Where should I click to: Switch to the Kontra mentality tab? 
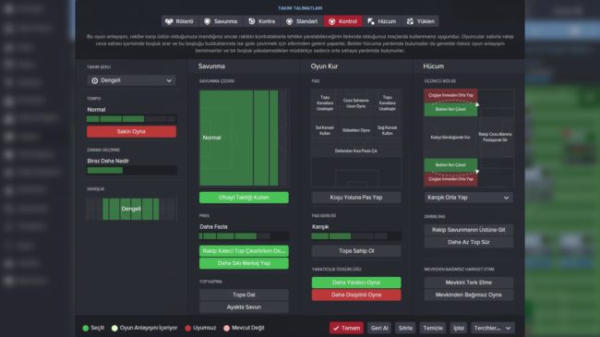(262, 21)
